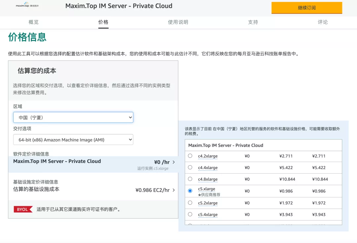Click chevron arrow beside ¥0 /hr

(174, 162)
